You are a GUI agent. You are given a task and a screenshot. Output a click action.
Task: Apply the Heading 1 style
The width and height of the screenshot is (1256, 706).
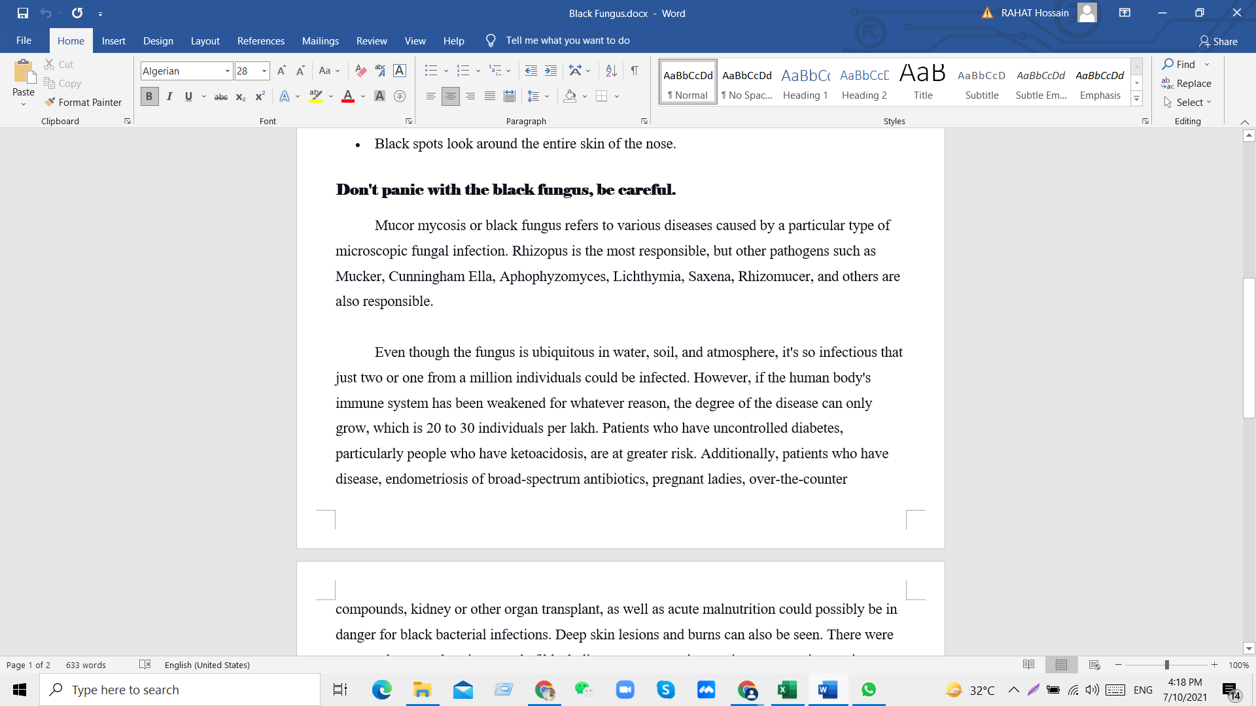coord(805,81)
